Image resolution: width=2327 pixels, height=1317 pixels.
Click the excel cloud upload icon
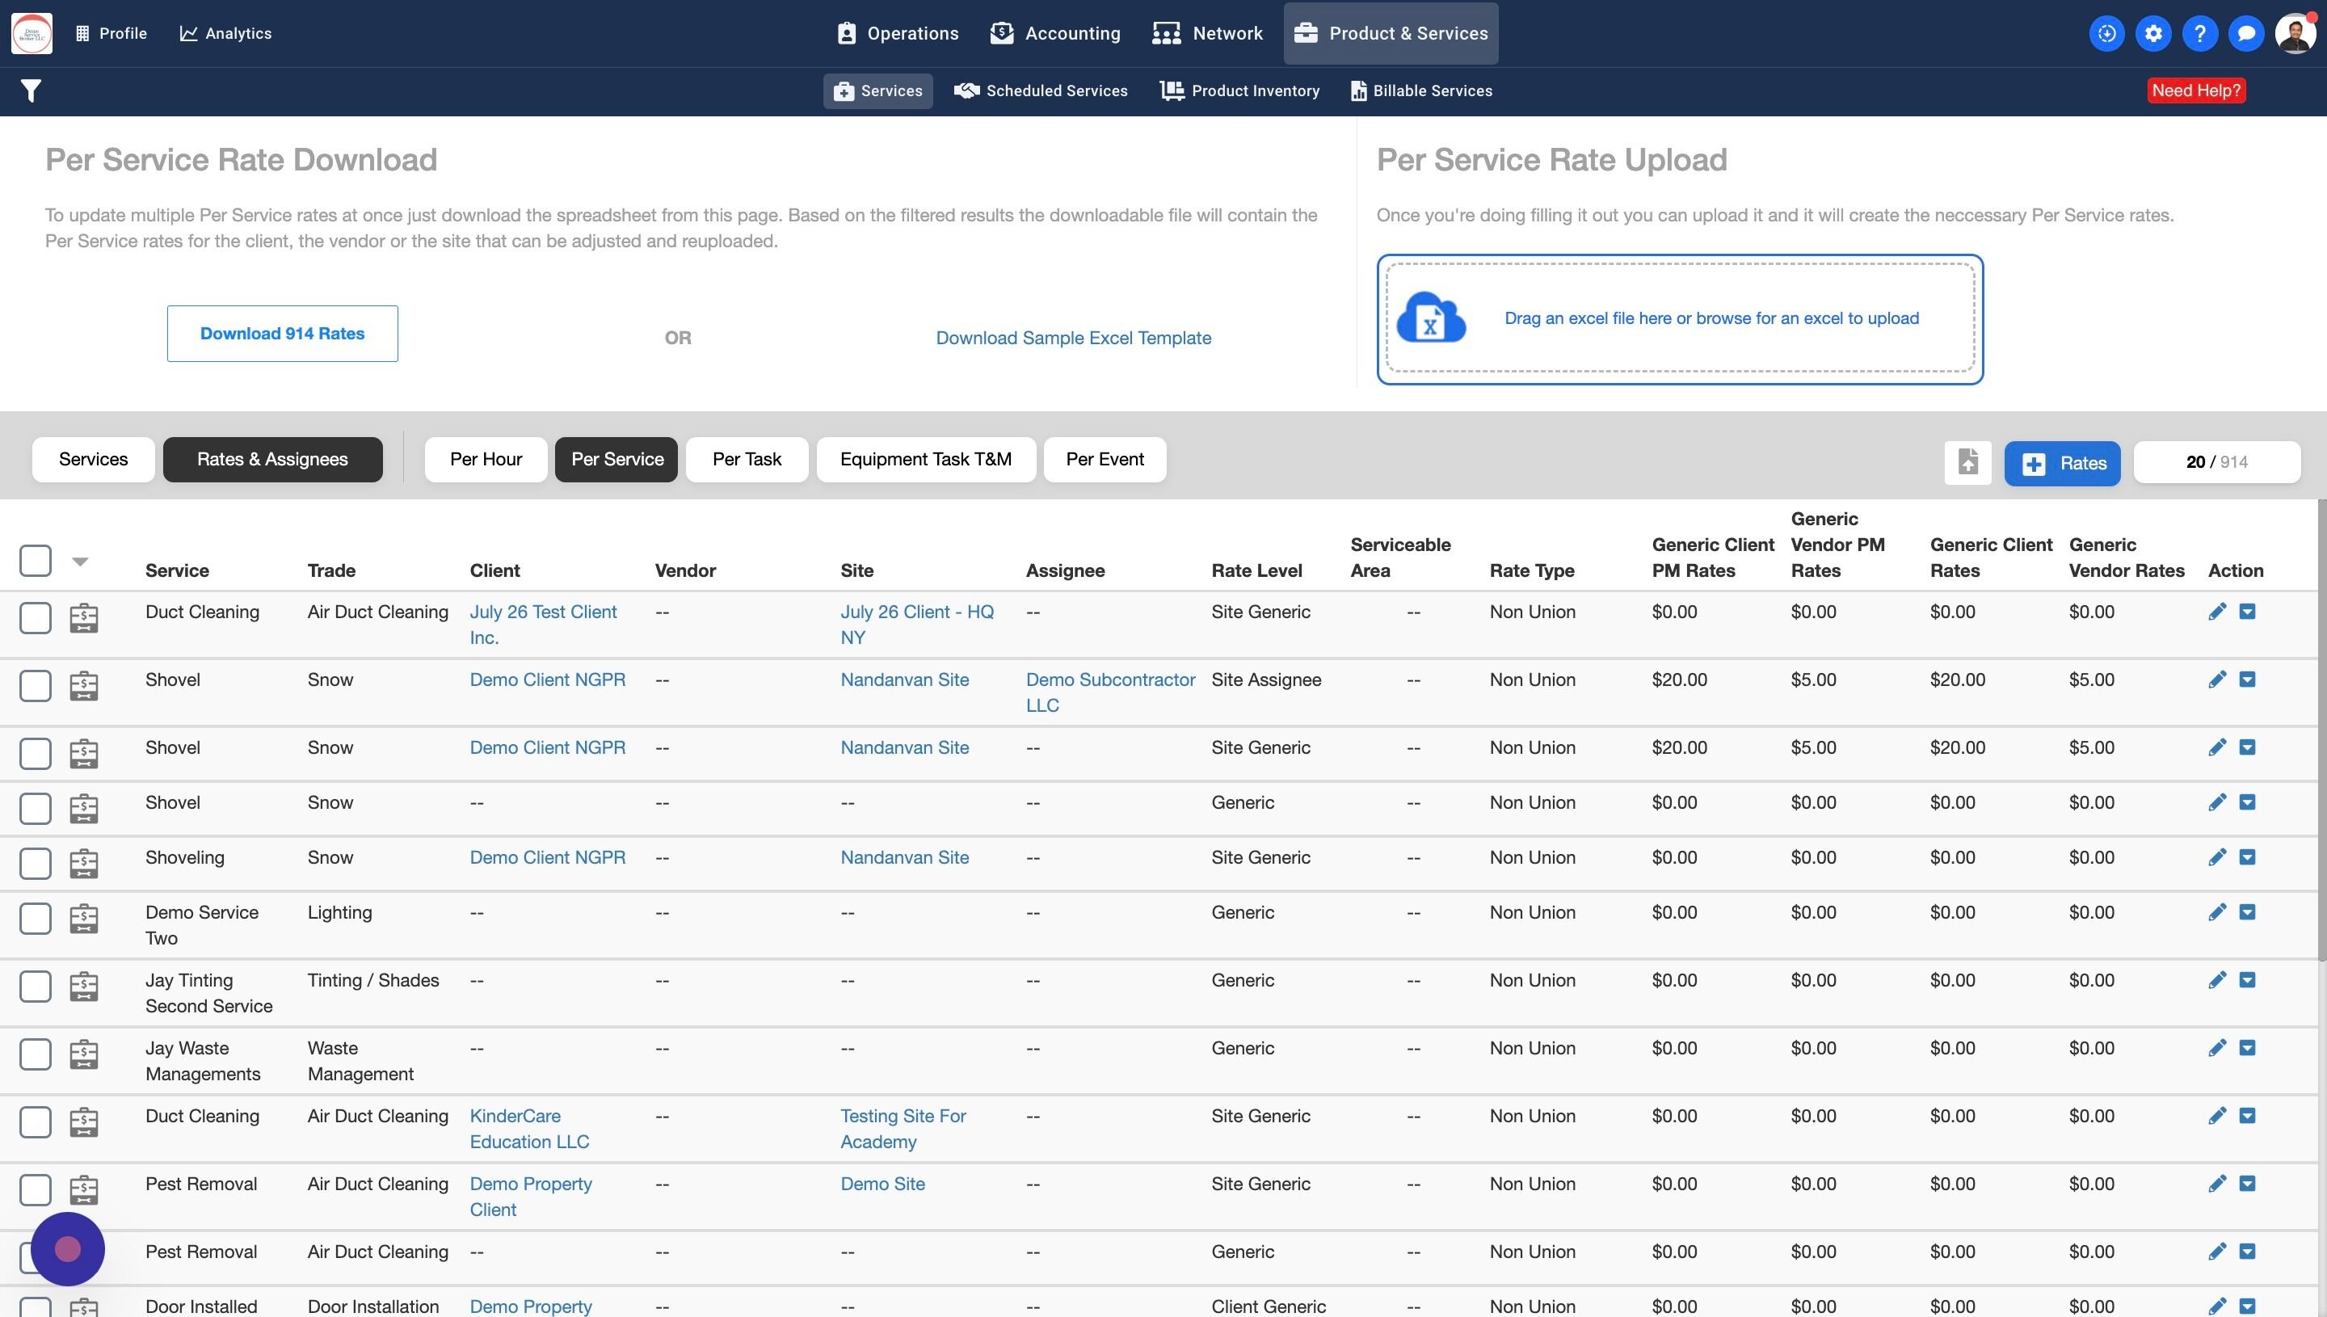pos(1431,318)
